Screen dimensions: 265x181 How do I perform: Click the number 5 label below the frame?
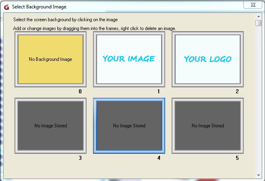click(237, 158)
